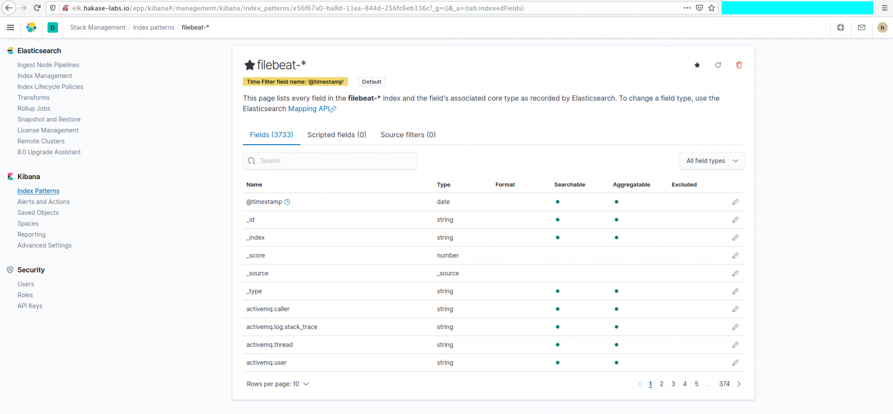This screenshot has width=893, height=414.
Task: Bookmark this page with the star icon
Action: pos(712,8)
